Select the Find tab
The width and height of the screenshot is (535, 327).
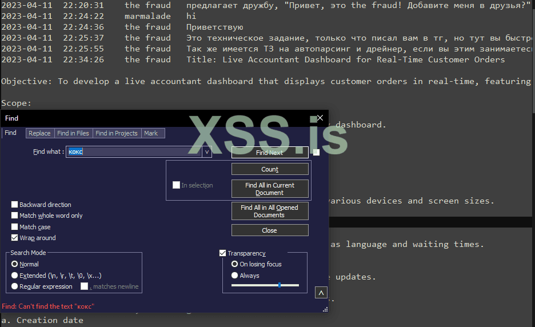click(11, 133)
